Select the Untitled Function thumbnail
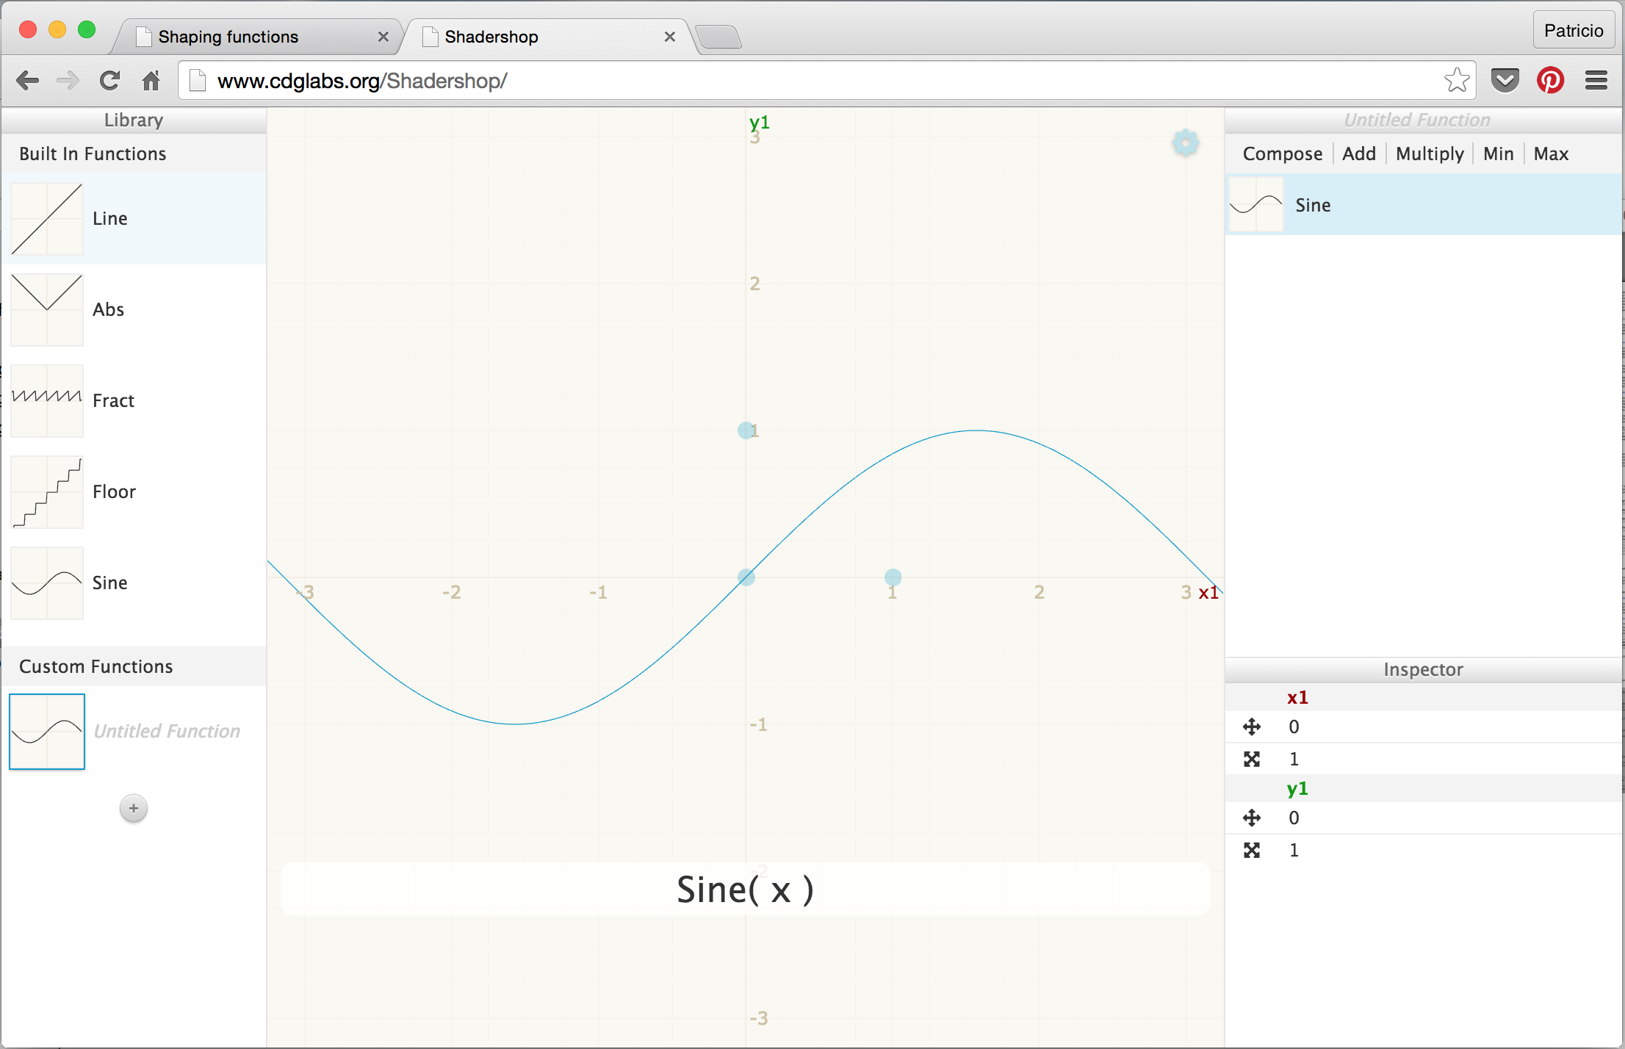Viewport: 1625px width, 1049px height. click(47, 730)
